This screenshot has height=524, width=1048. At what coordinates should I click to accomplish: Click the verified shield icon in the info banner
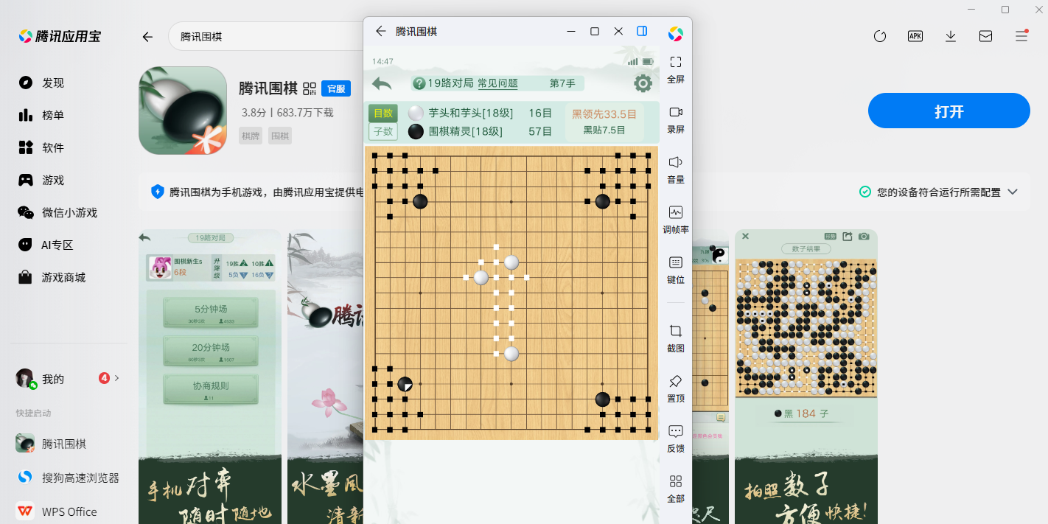pyautogui.click(x=157, y=192)
